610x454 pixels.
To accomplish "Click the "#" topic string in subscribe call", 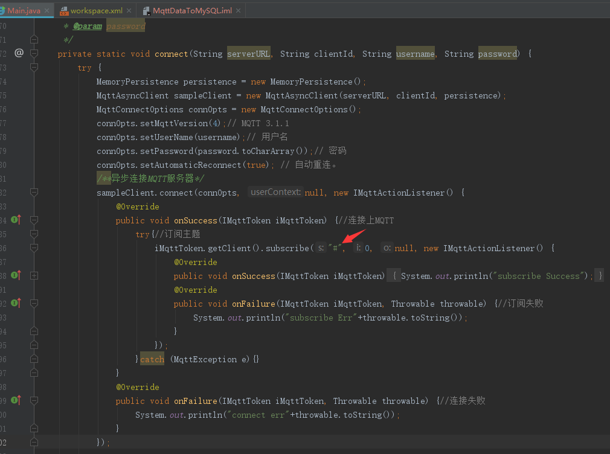I will pyautogui.click(x=335, y=248).
